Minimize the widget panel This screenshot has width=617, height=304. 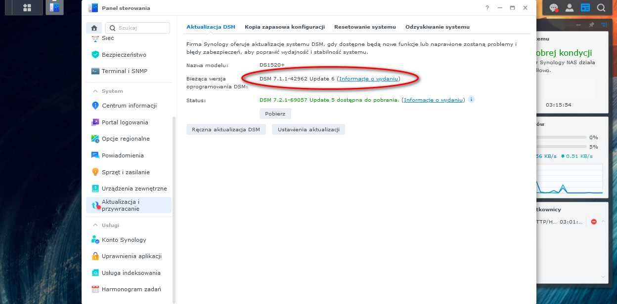[579, 25]
